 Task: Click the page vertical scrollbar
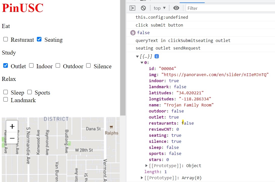click(123, 58)
